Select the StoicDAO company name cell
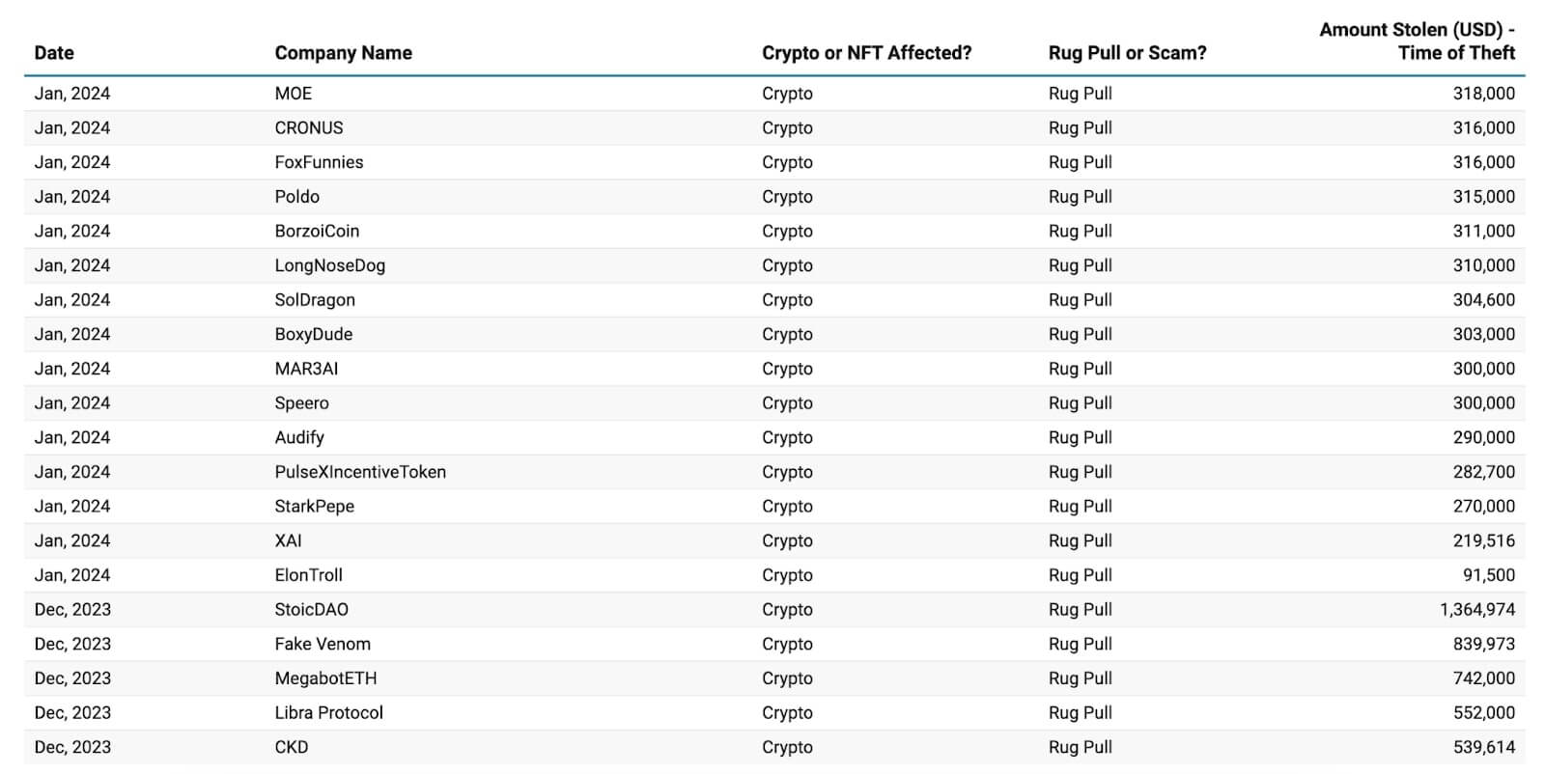 click(x=311, y=610)
